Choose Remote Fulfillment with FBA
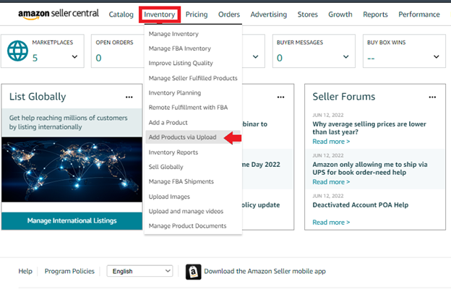 point(188,108)
